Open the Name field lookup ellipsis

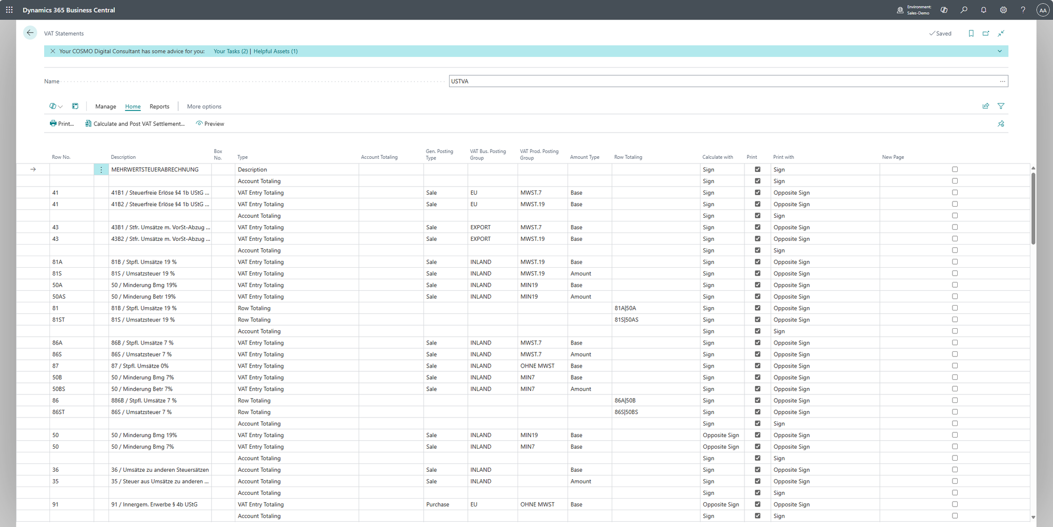(x=1002, y=82)
